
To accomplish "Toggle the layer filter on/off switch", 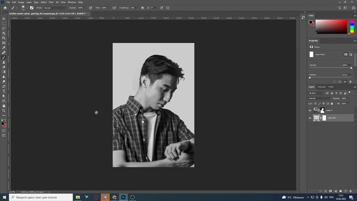I will pos(350,93).
